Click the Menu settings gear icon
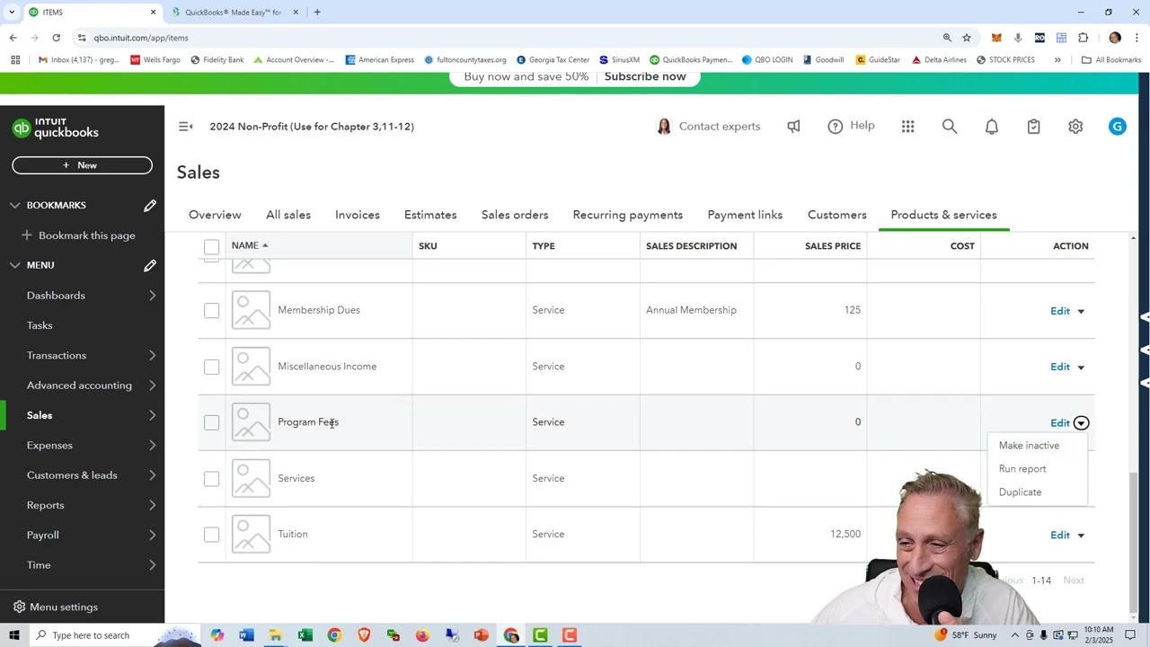Image resolution: width=1150 pixels, height=647 pixels. 17,607
